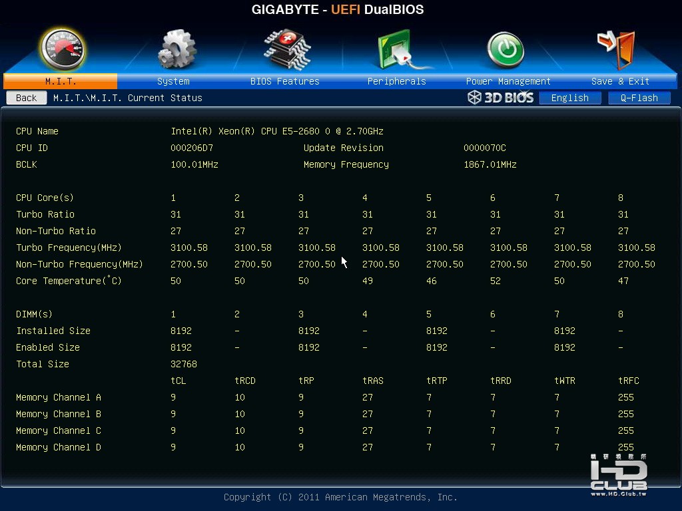This screenshot has height=511, width=682.
Task: Choose the English language button
Action: click(x=570, y=98)
